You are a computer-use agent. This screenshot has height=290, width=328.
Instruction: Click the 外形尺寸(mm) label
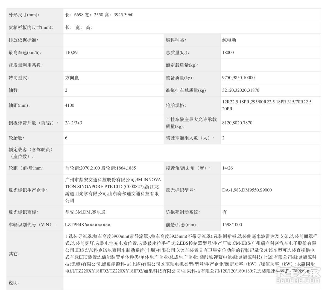coord(24,15)
